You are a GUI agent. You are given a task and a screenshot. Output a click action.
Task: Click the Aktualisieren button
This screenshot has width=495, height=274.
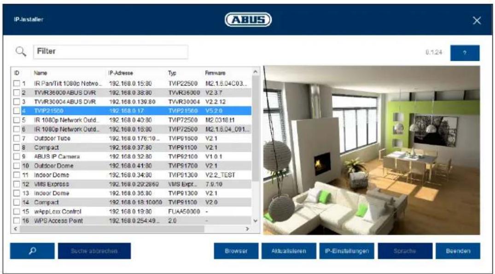[x=289, y=251]
